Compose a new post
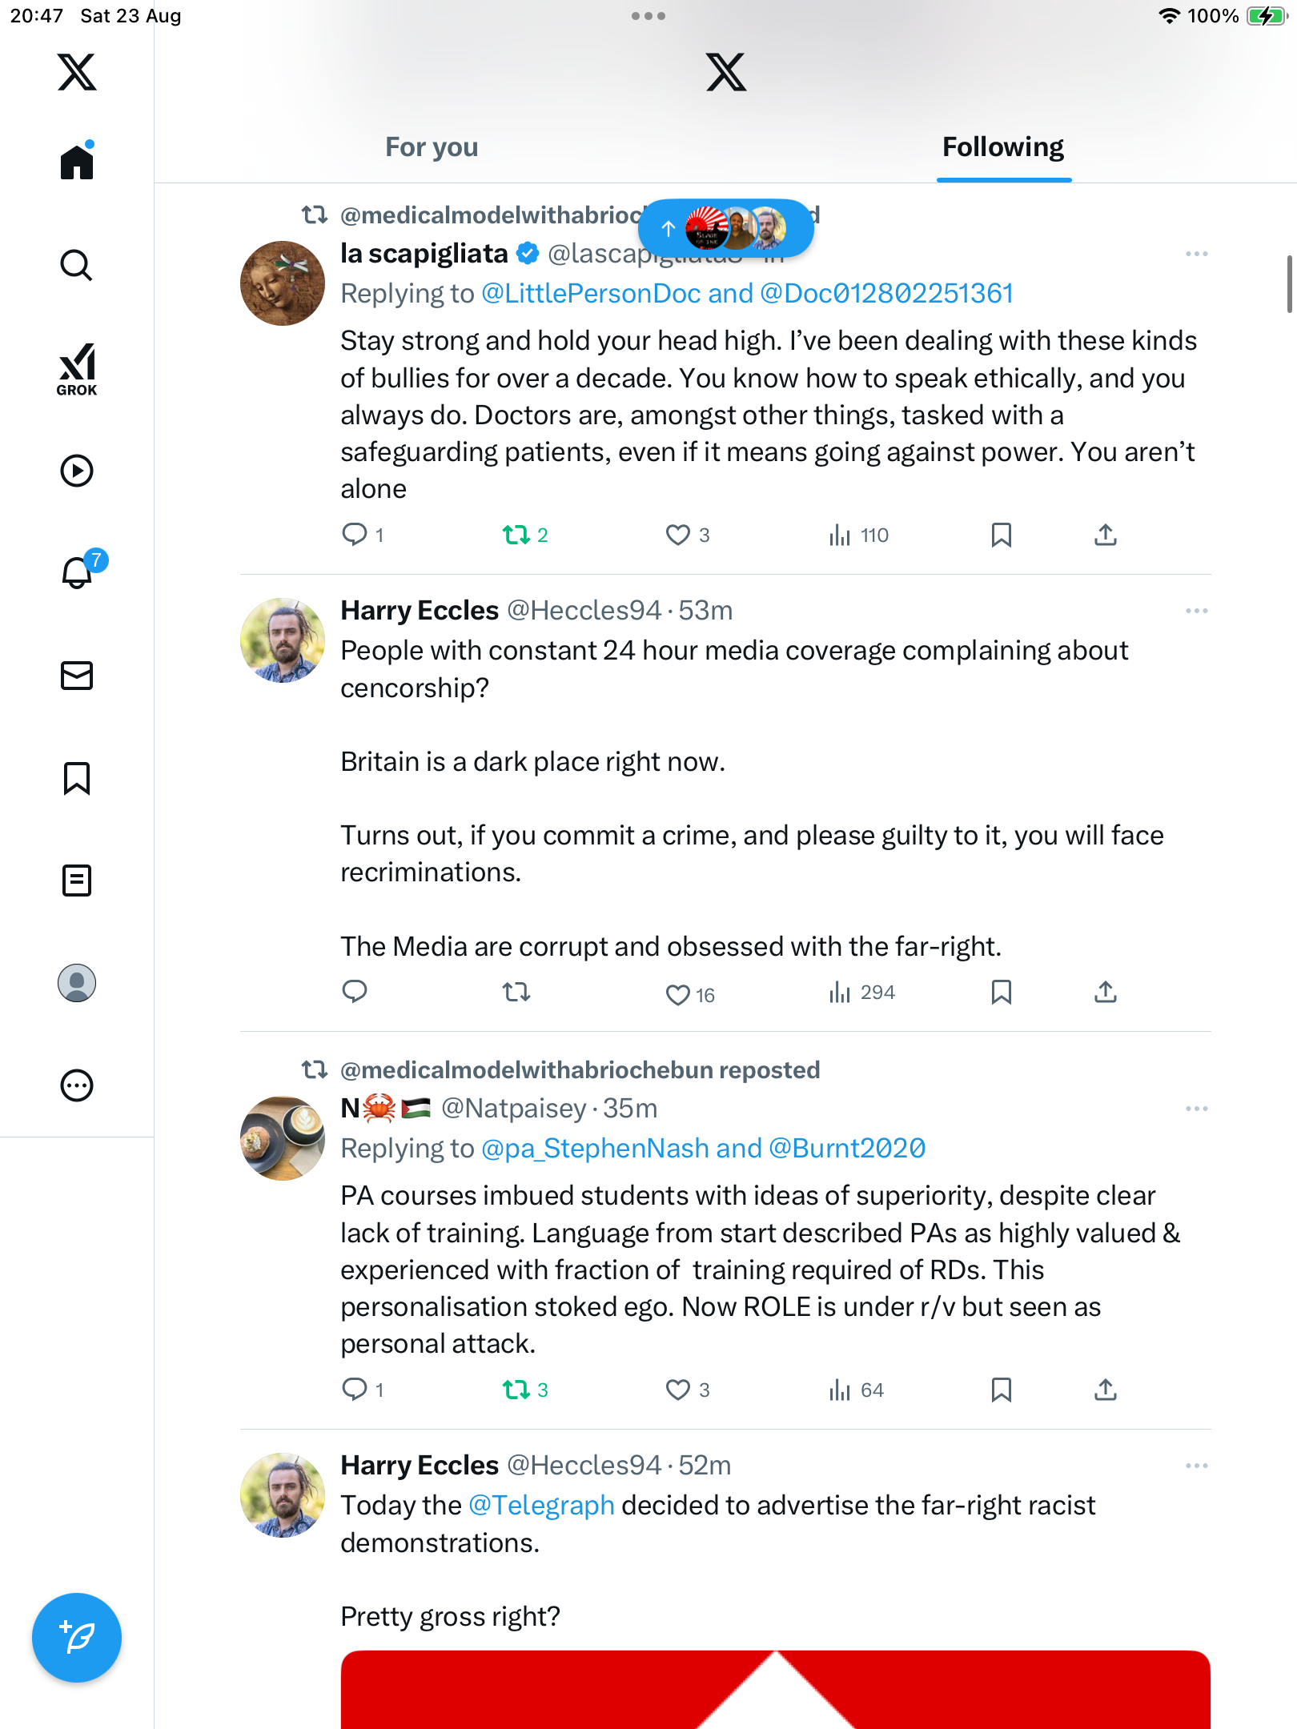The width and height of the screenshot is (1297, 1729). pos(77,1638)
